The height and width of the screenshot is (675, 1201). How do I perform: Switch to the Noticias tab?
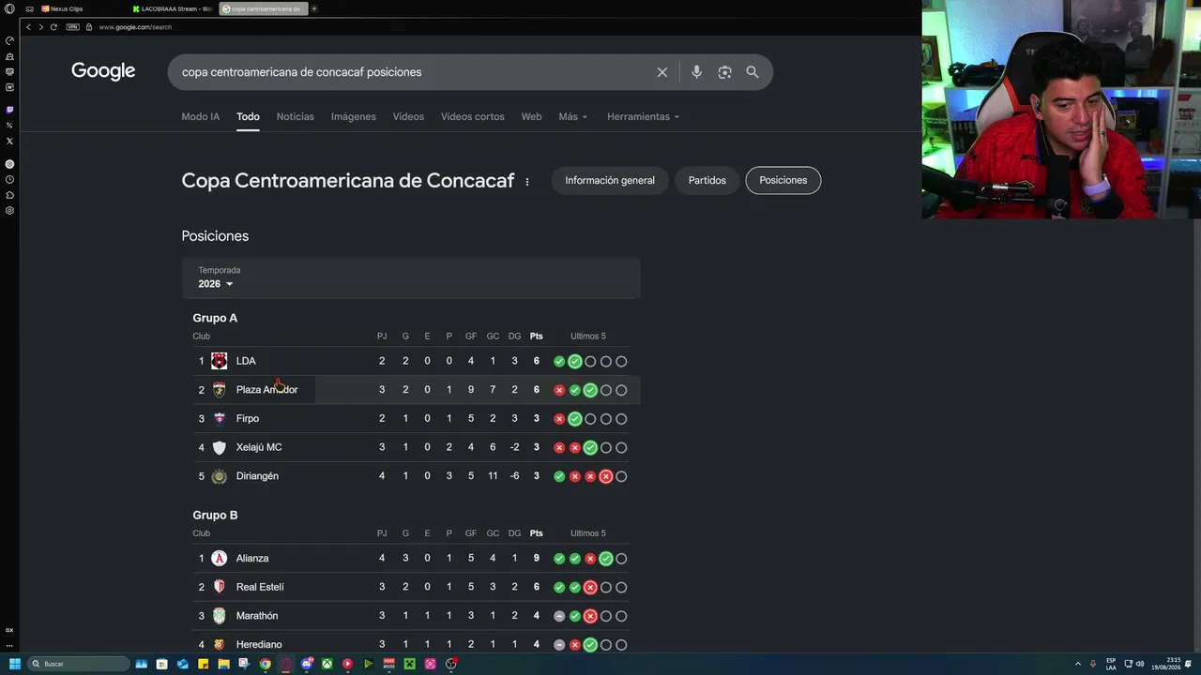coord(296,117)
